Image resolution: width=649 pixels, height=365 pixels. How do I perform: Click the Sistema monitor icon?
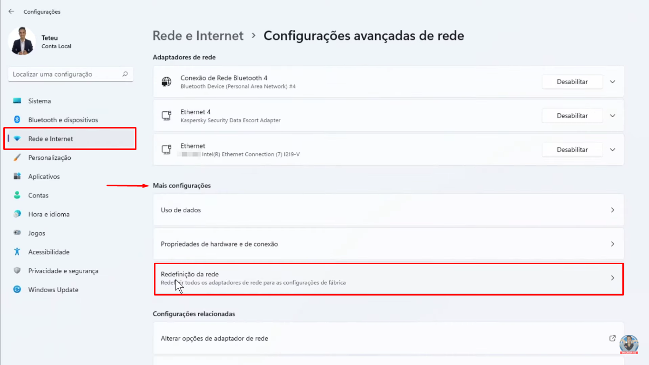tap(17, 101)
